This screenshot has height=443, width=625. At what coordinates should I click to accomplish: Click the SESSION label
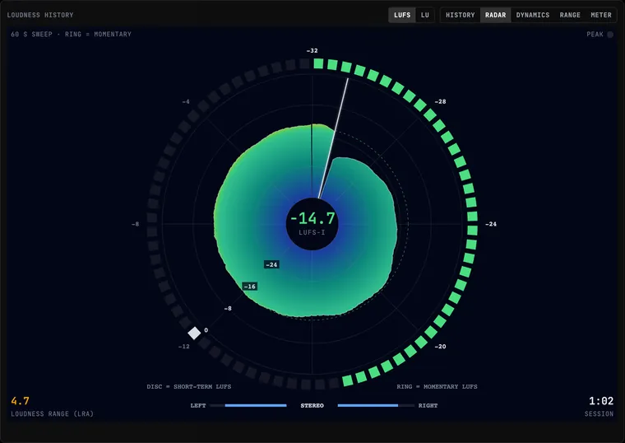tap(599, 414)
